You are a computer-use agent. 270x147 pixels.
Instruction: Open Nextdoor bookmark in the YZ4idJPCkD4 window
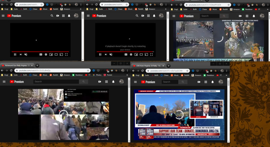pyautogui.click(x=247, y=9)
